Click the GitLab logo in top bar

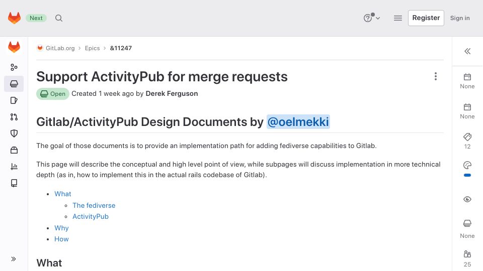[14, 18]
